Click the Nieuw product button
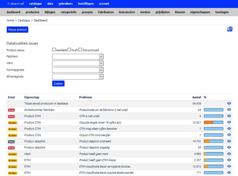 [17, 30]
